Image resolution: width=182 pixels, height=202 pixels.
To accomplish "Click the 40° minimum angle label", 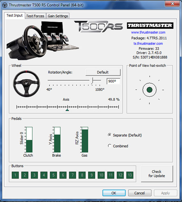I will [49, 89].
